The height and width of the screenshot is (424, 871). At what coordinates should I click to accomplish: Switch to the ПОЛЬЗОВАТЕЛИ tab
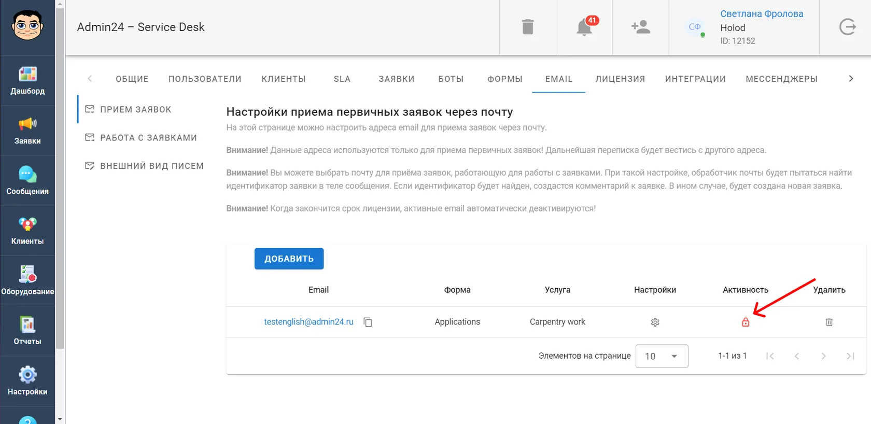205,79
